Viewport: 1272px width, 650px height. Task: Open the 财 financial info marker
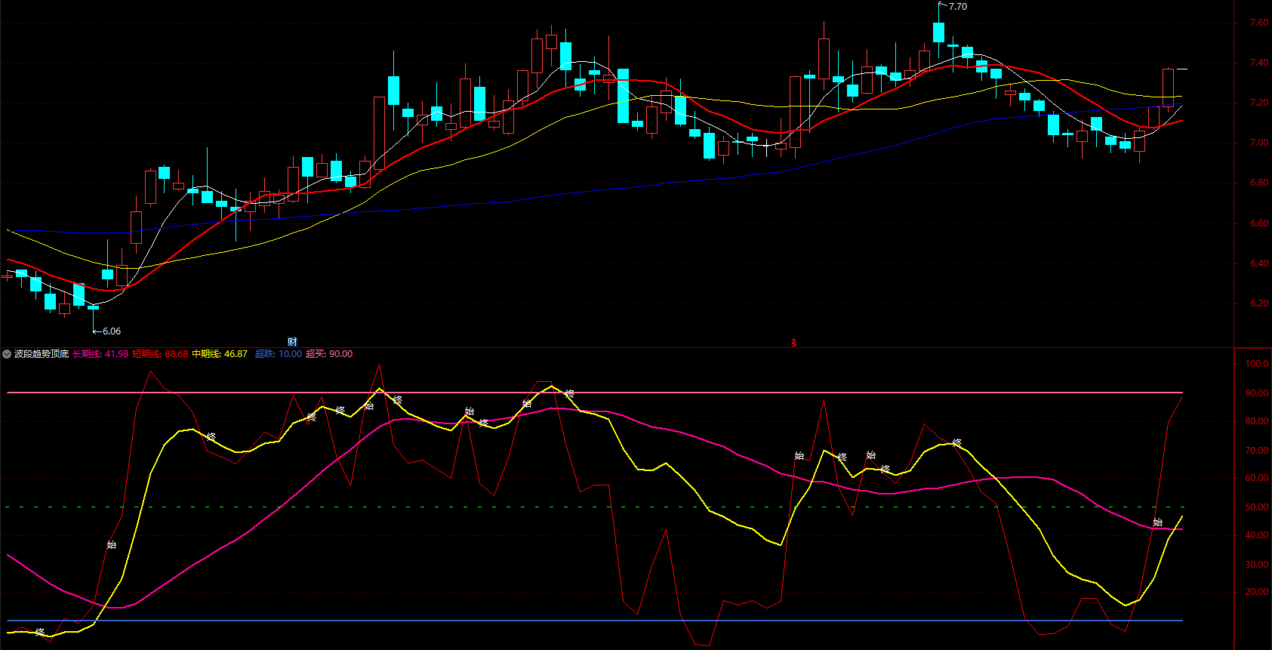292,342
